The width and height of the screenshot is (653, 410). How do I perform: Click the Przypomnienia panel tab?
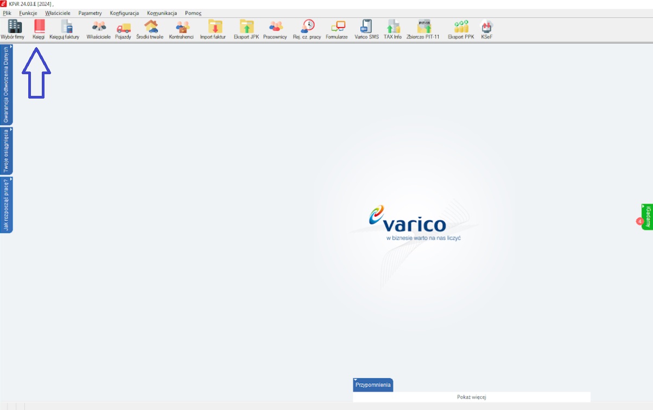(373, 385)
